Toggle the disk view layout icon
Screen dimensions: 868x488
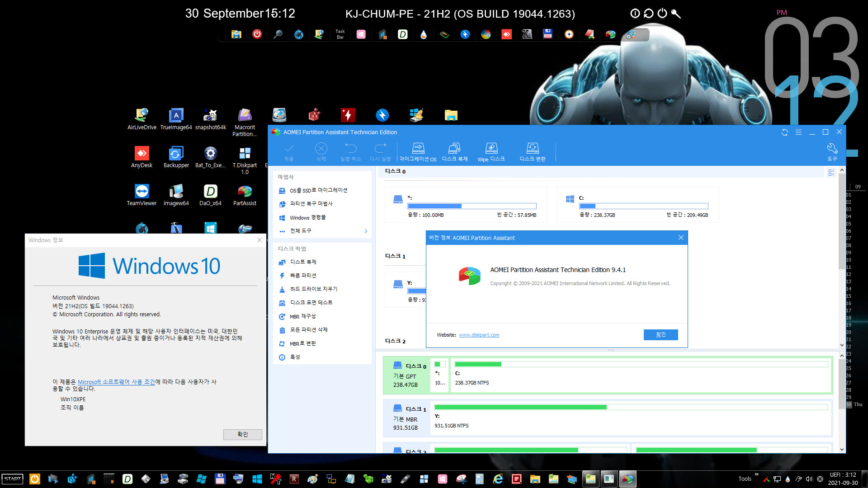click(x=831, y=172)
